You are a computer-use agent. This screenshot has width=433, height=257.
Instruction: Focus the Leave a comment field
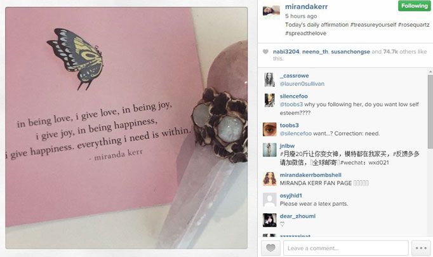pyautogui.click(x=346, y=248)
